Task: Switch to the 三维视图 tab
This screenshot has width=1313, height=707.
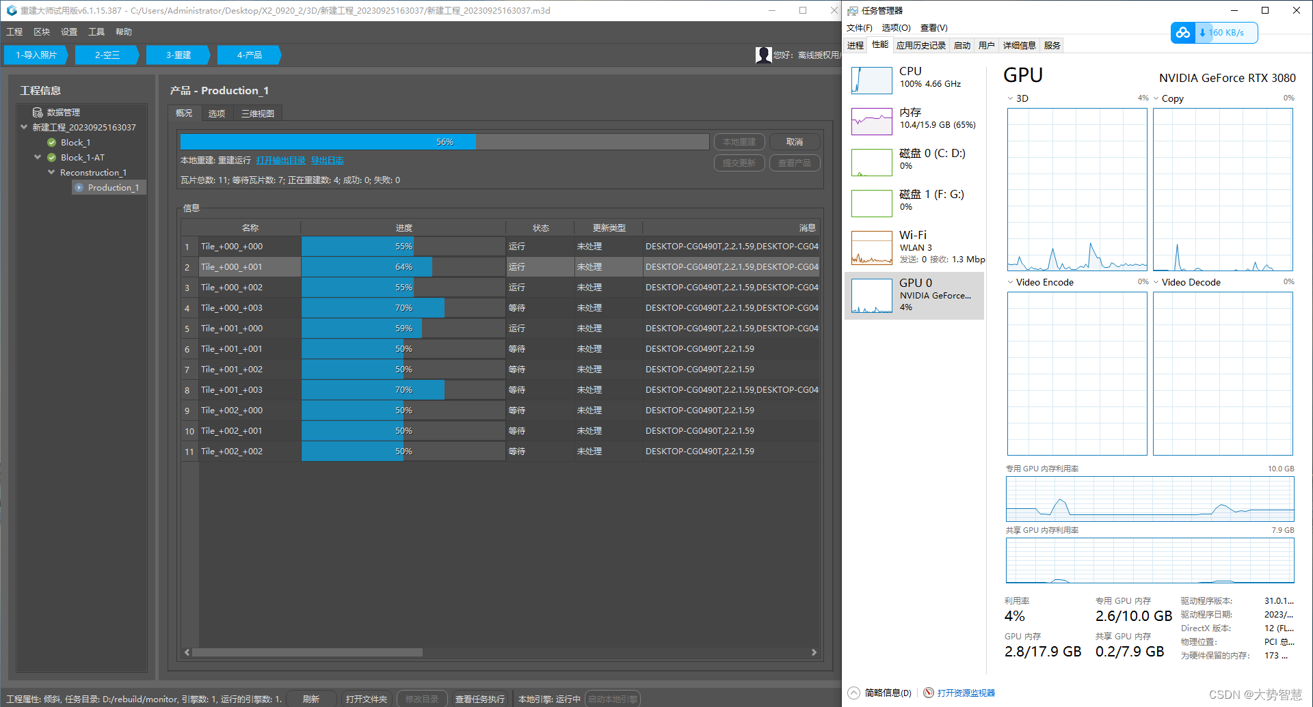Action: 258,113
